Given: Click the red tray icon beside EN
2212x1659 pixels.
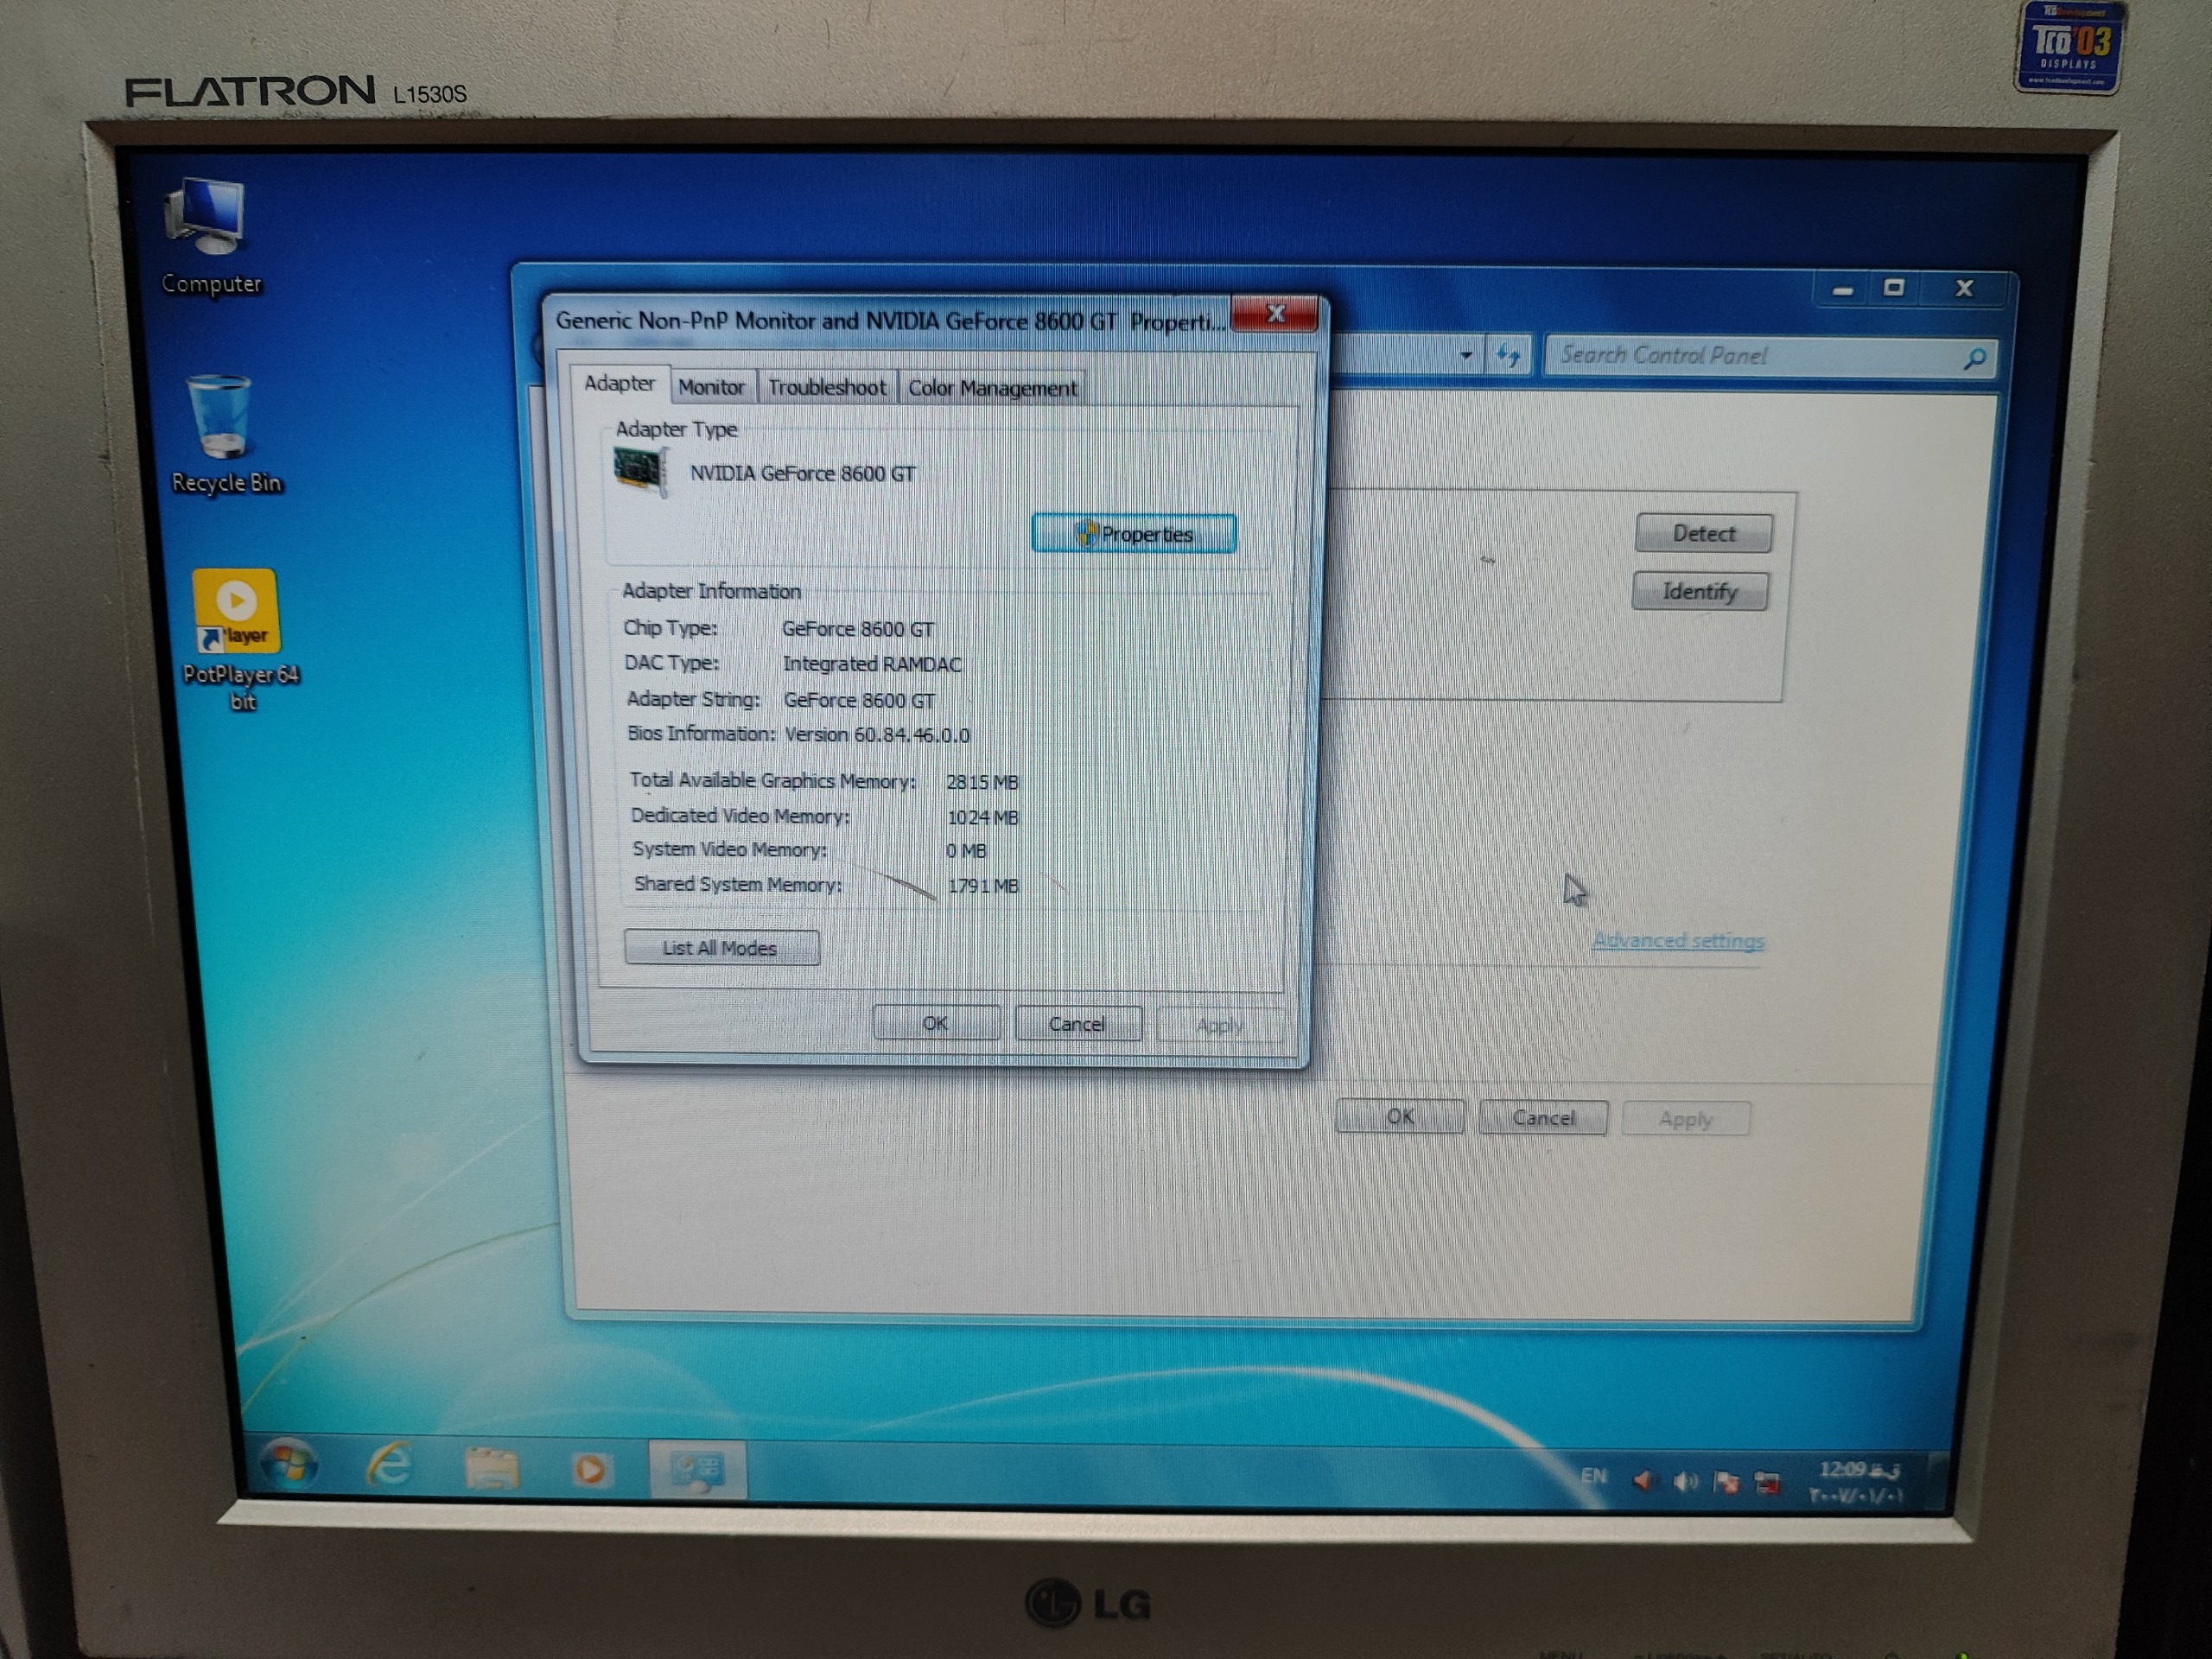Looking at the screenshot, I should click(x=1642, y=1479).
